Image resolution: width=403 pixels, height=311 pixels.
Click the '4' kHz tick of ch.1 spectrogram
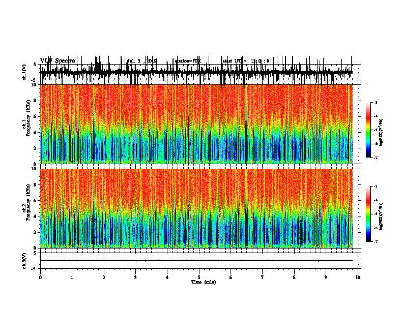click(x=35, y=133)
